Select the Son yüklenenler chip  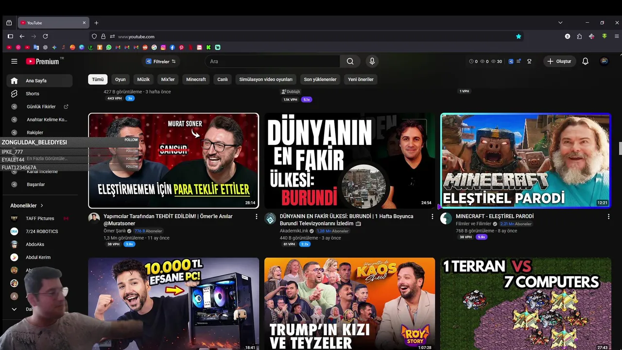coord(320,79)
